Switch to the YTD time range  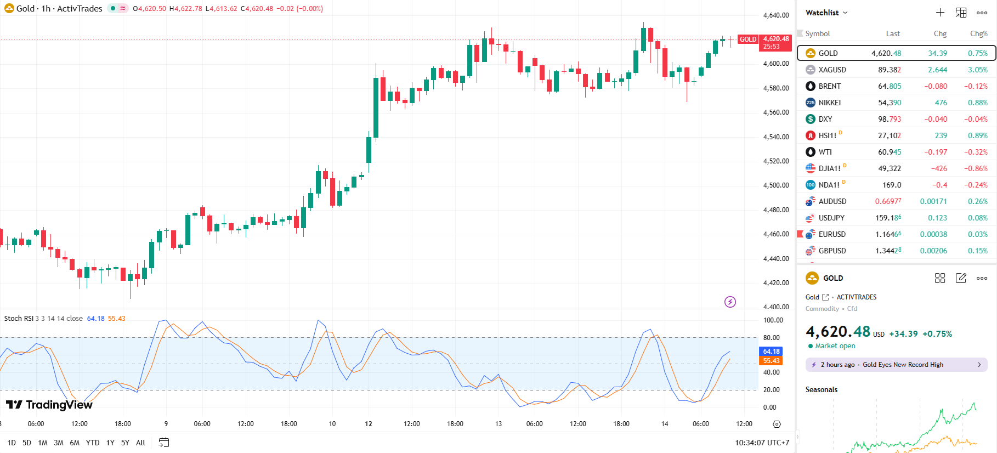pyautogui.click(x=93, y=443)
